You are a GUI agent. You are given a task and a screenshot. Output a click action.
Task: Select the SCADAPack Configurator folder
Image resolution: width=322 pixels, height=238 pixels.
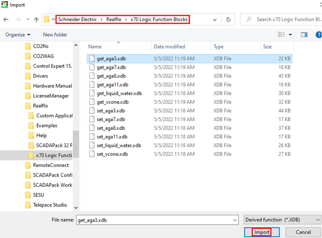48,175
